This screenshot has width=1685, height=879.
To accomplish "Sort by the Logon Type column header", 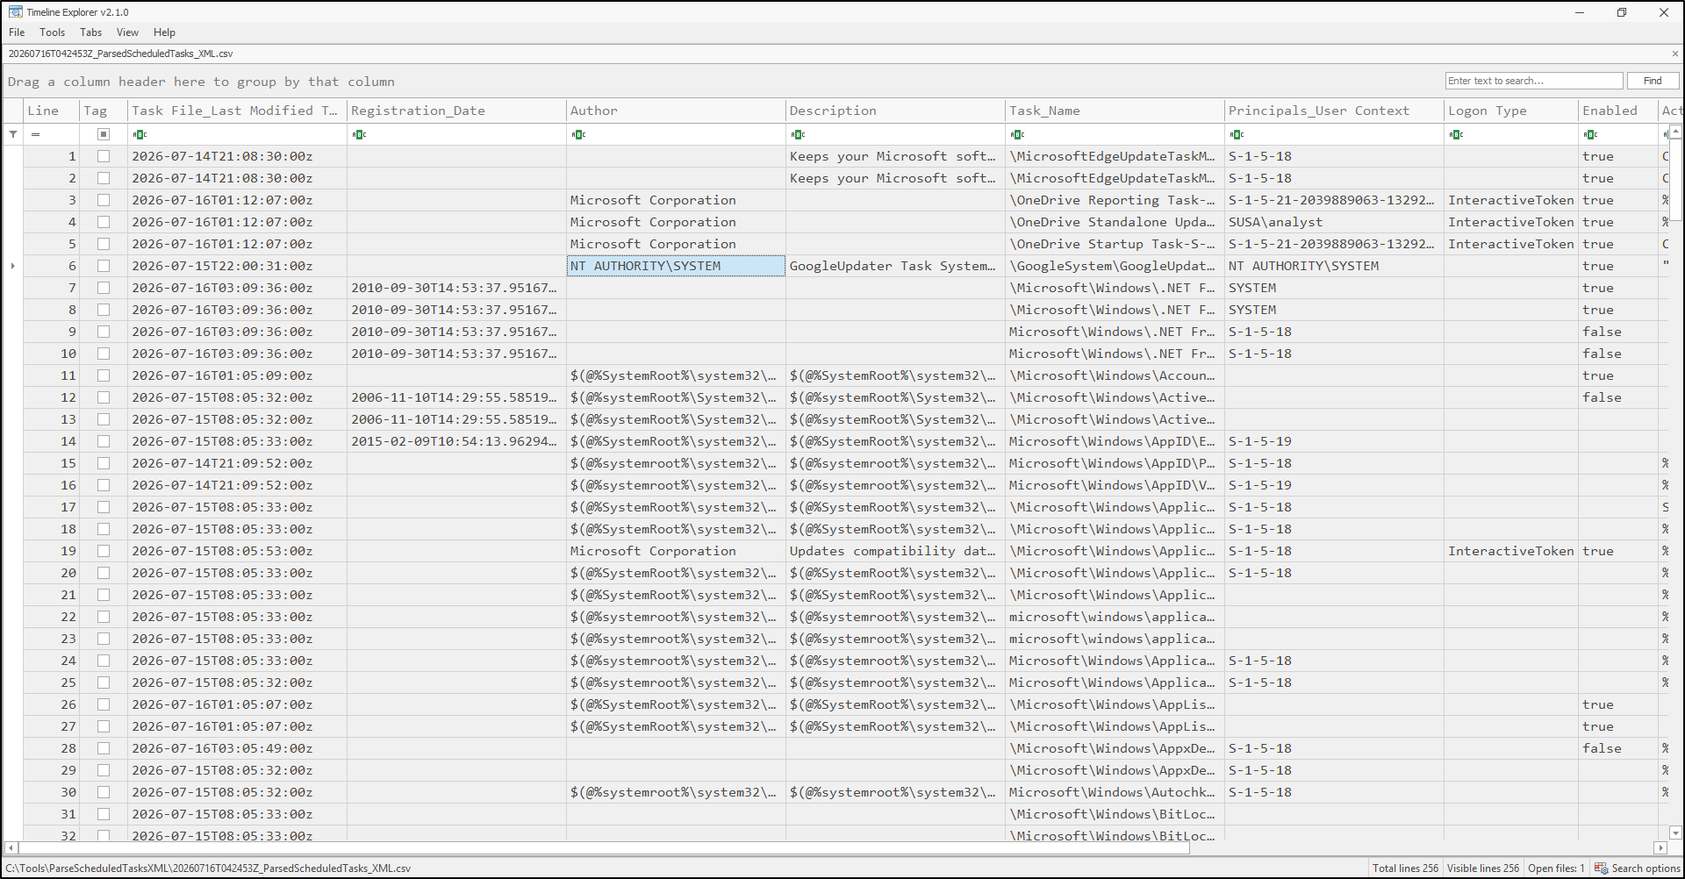I will point(1511,111).
